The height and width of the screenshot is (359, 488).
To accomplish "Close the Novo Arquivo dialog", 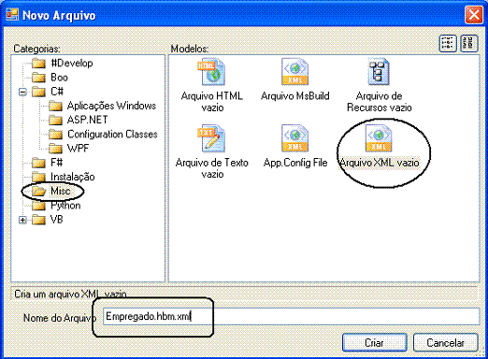I will coord(474,15).
